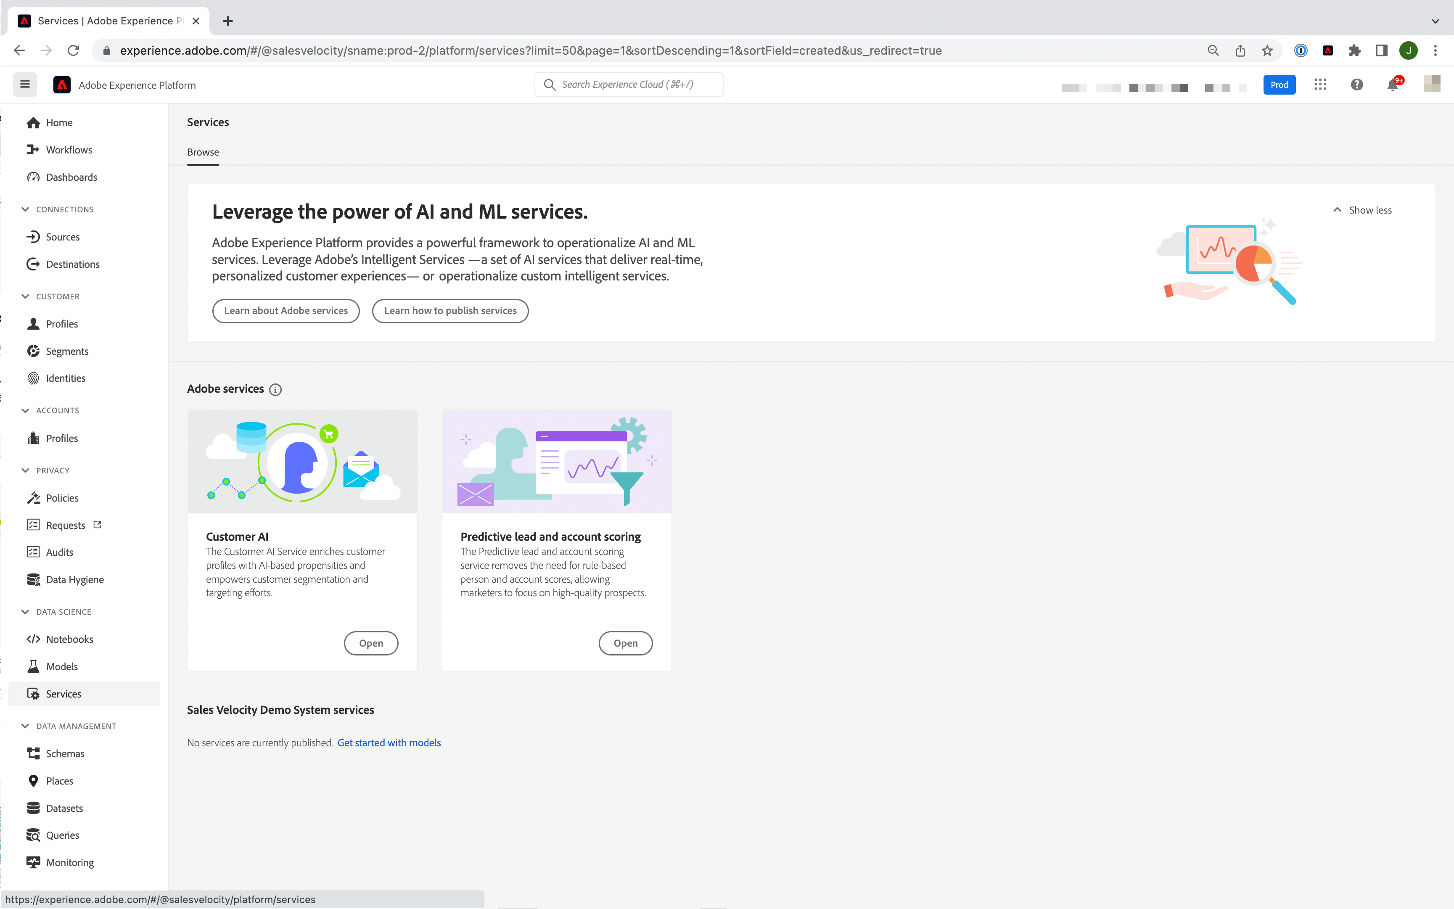The height and width of the screenshot is (909, 1454).
Task: Open the Data Hygiene section
Action: click(x=74, y=579)
